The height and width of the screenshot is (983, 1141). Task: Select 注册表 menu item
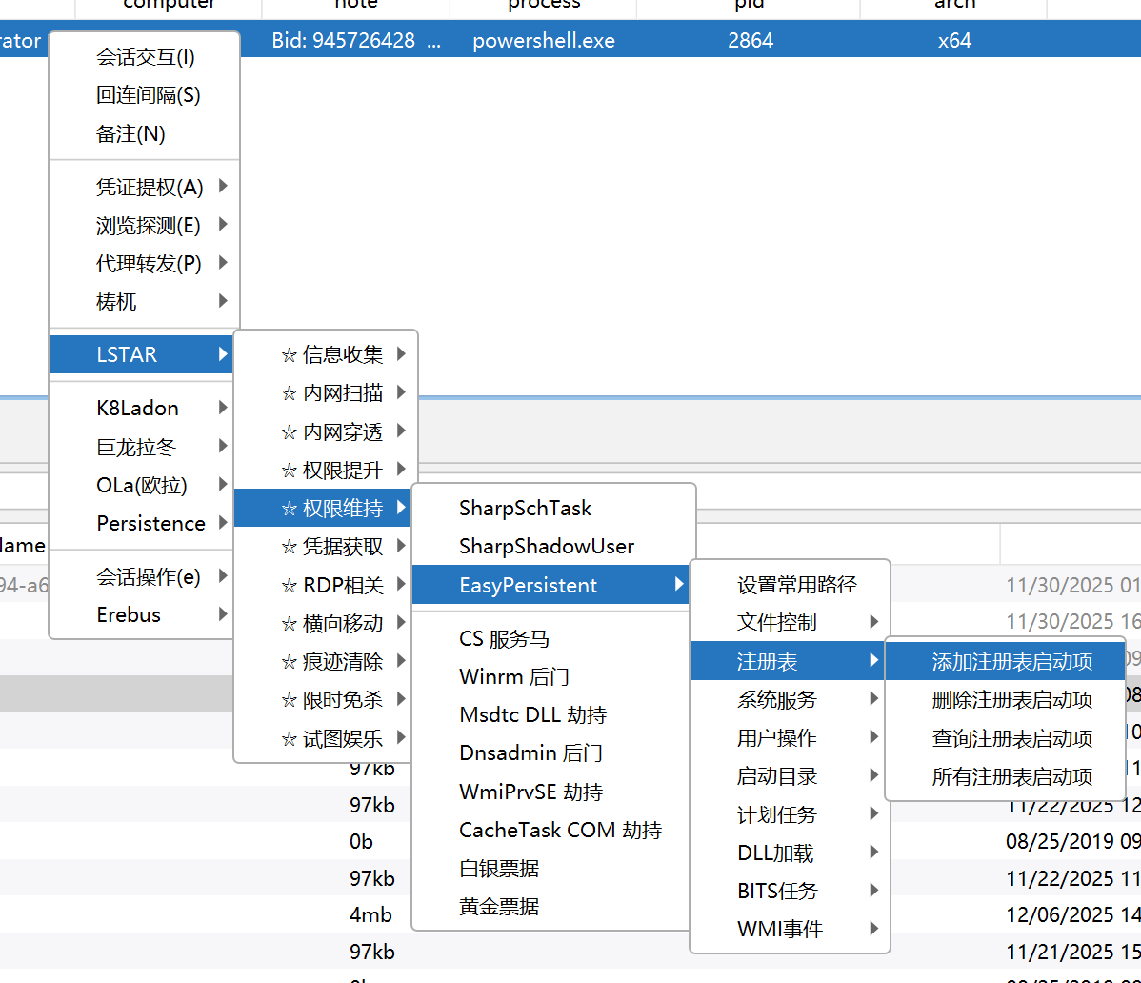point(787,661)
